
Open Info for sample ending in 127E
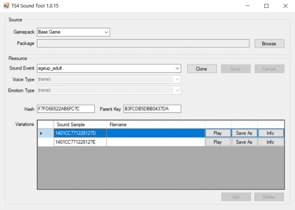(270, 142)
